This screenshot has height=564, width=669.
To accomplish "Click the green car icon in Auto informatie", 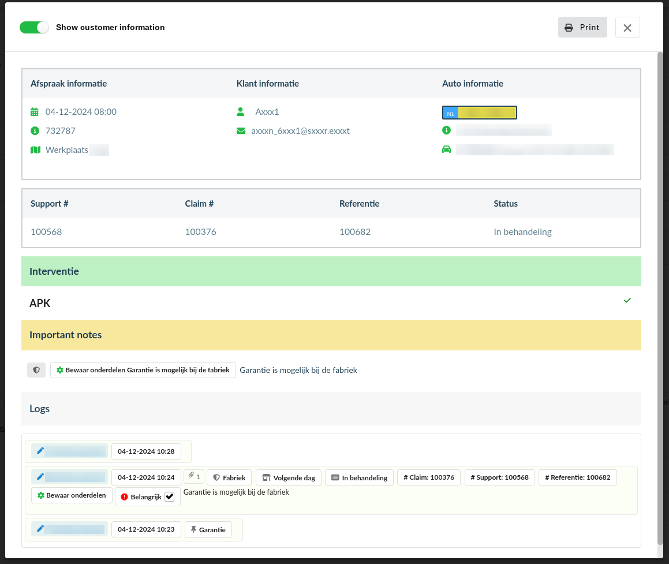I will [x=446, y=150].
